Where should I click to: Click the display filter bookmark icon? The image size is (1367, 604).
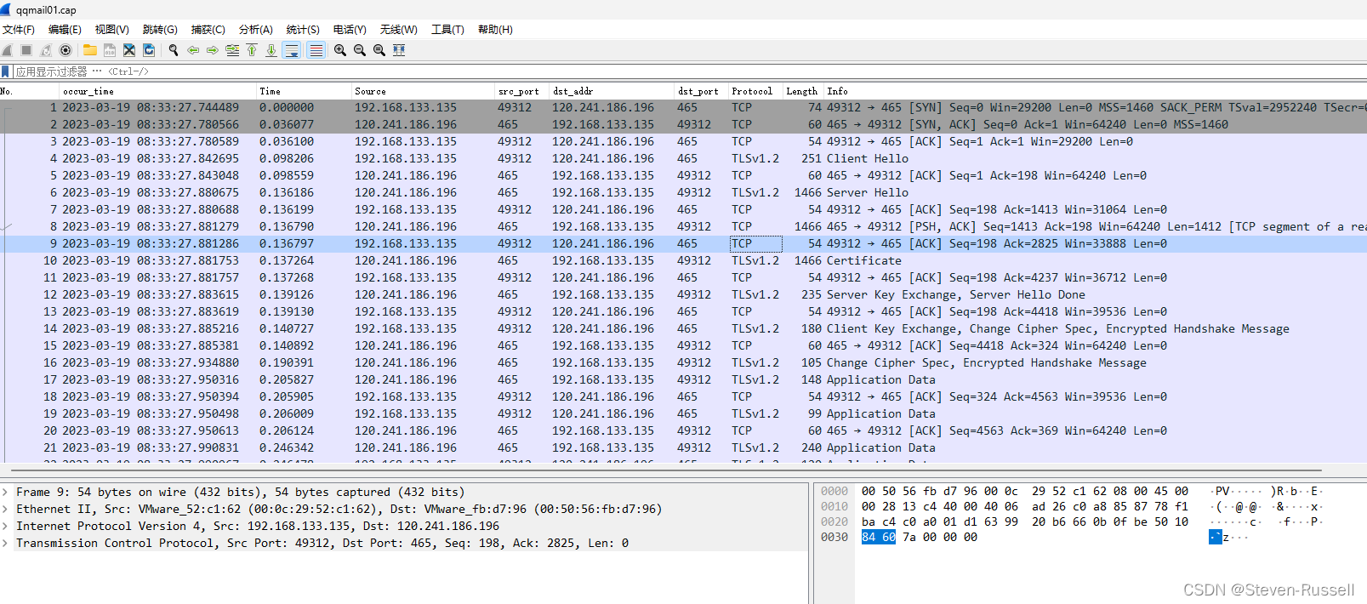click(x=6, y=71)
